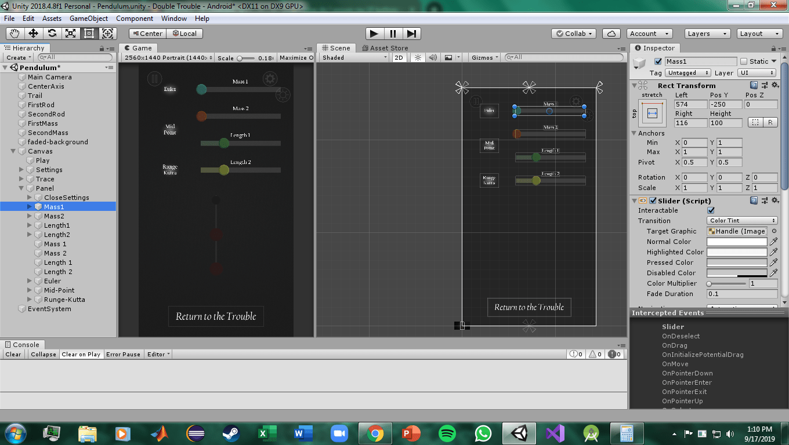
Task: Toggle blueprint mode button in Rect Transform
Action: [755, 122]
